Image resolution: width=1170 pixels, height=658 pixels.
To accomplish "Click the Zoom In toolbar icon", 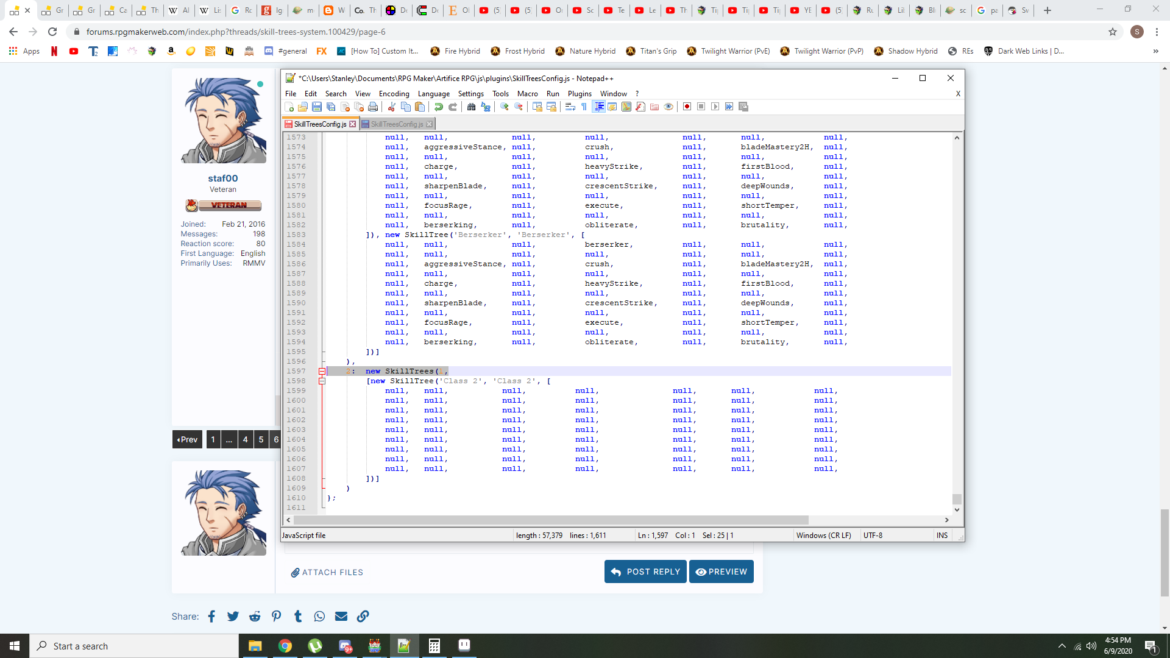I will 505,107.
